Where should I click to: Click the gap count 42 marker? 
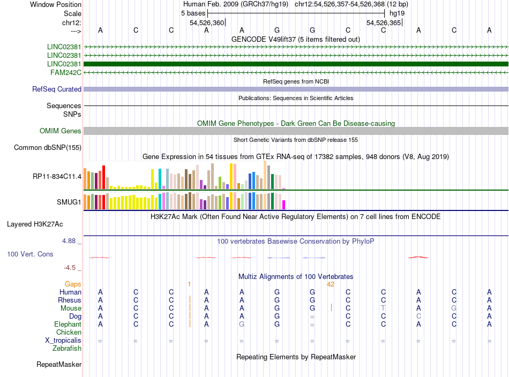[x=331, y=284]
